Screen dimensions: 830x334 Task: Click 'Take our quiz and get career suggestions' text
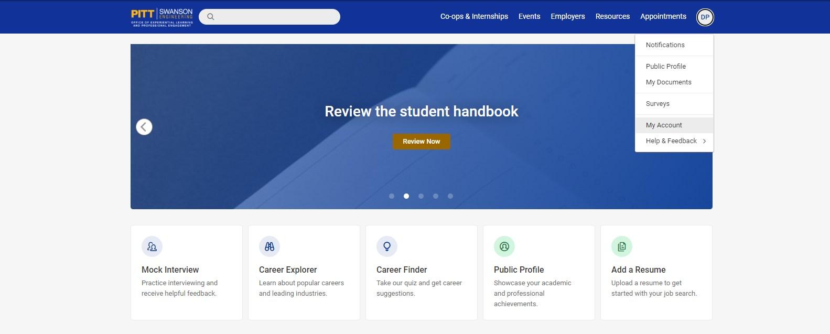click(x=419, y=288)
